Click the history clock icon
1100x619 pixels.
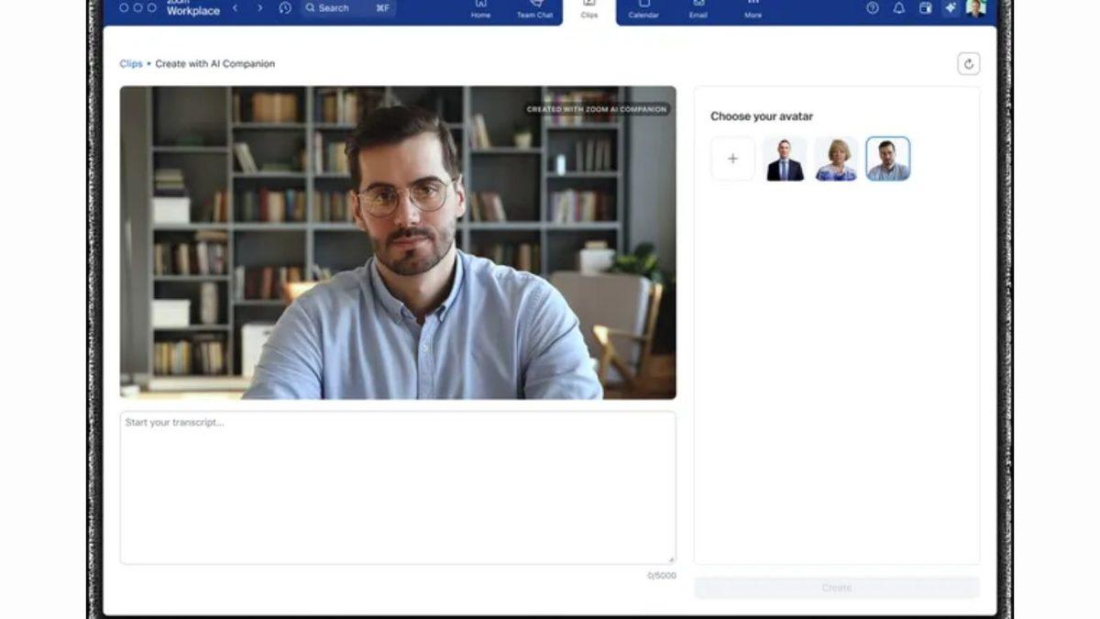coord(285,8)
